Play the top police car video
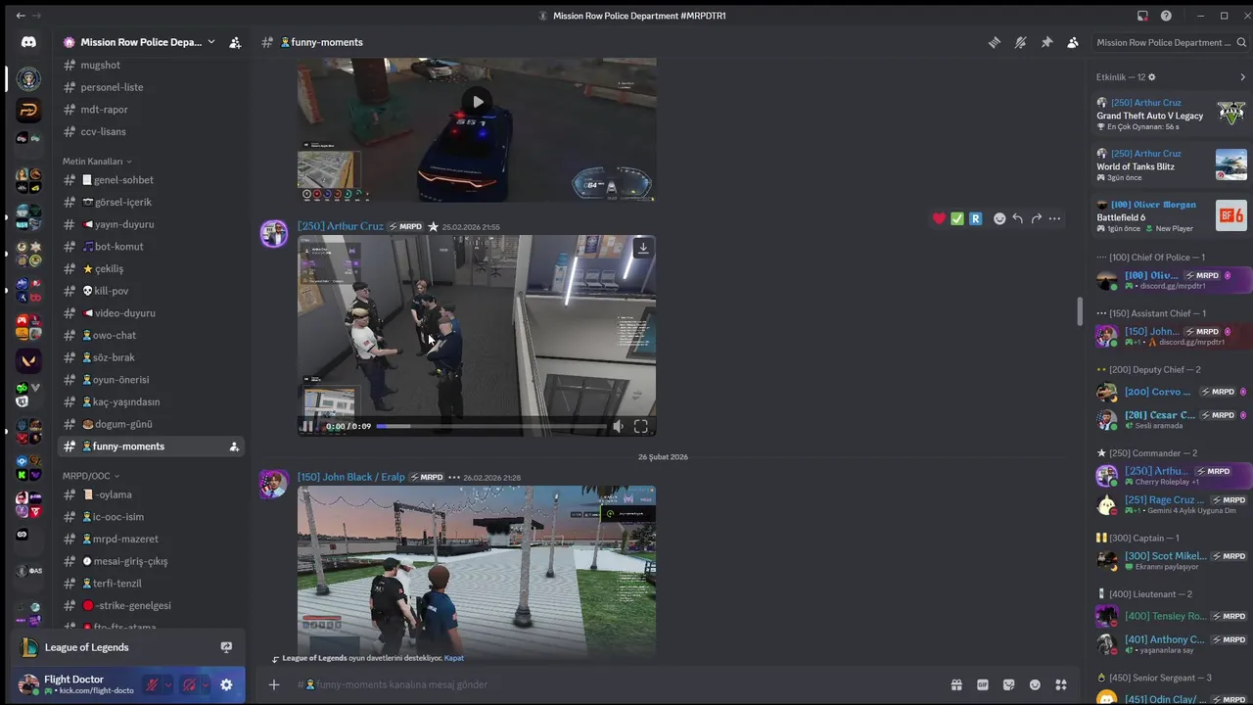 [477, 101]
